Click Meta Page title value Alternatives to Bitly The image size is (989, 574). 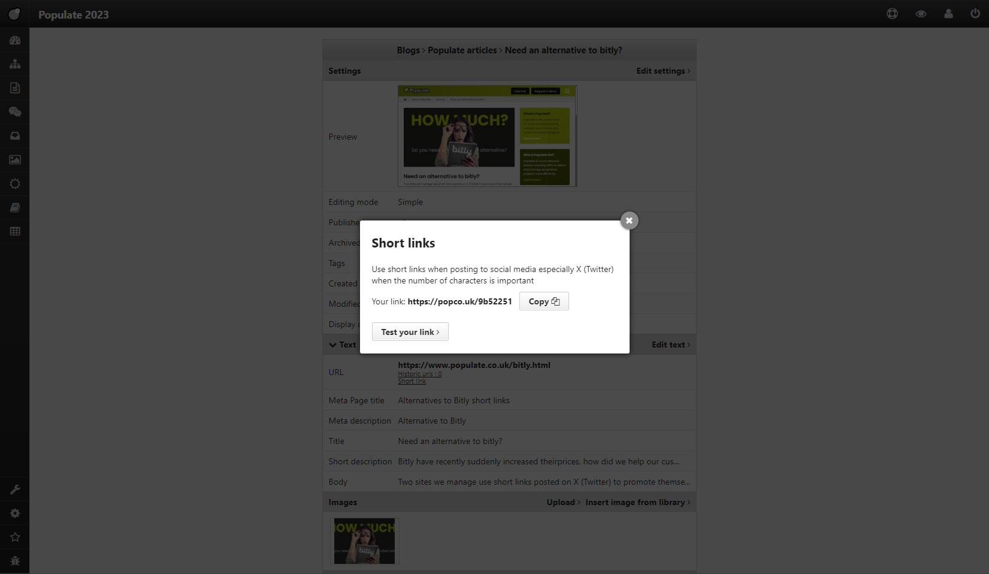point(453,400)
